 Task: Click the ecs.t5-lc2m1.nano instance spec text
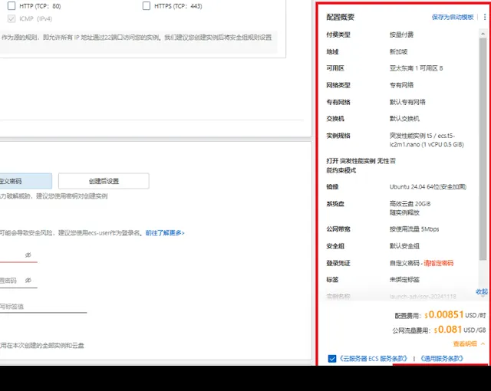click(x=427, y=140)
